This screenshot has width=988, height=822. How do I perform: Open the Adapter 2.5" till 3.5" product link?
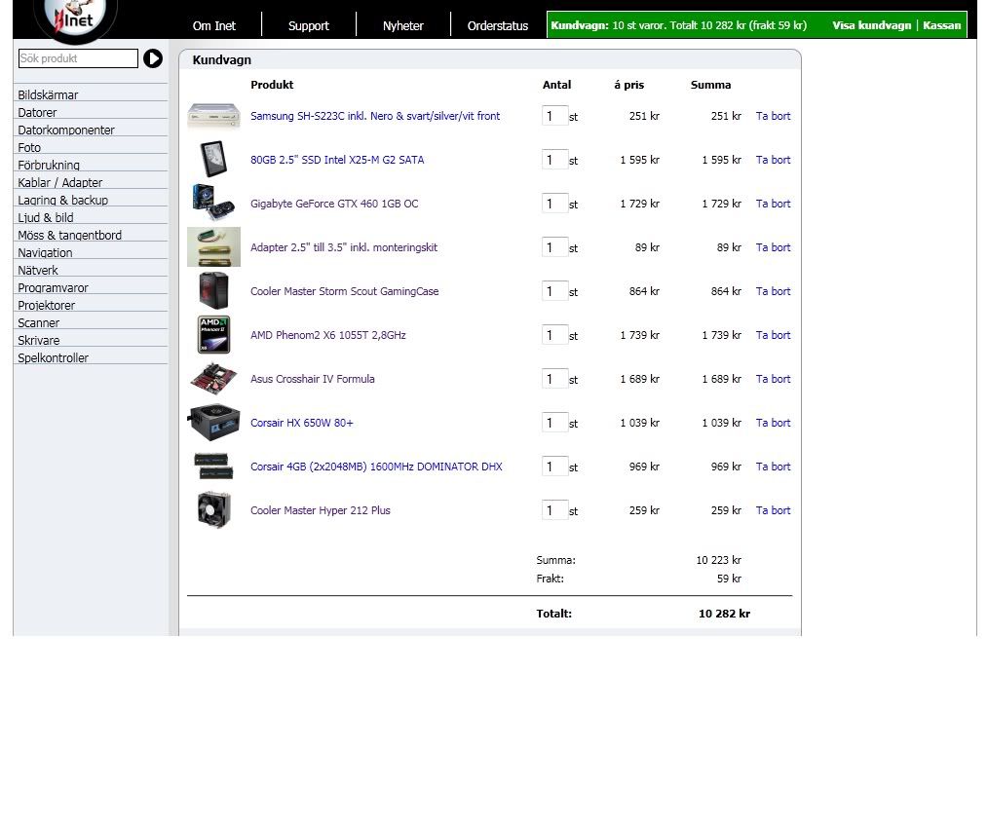[344, 247]
